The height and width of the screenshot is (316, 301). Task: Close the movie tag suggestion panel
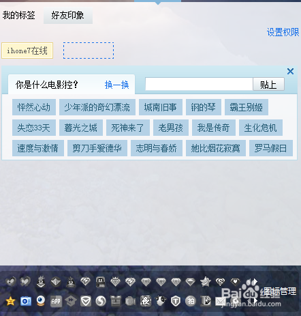tap(290, 72)
